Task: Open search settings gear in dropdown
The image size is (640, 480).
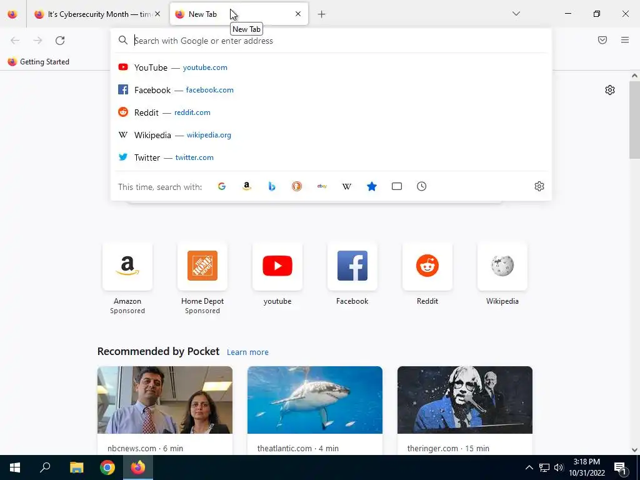Action: tap(539, 186)
